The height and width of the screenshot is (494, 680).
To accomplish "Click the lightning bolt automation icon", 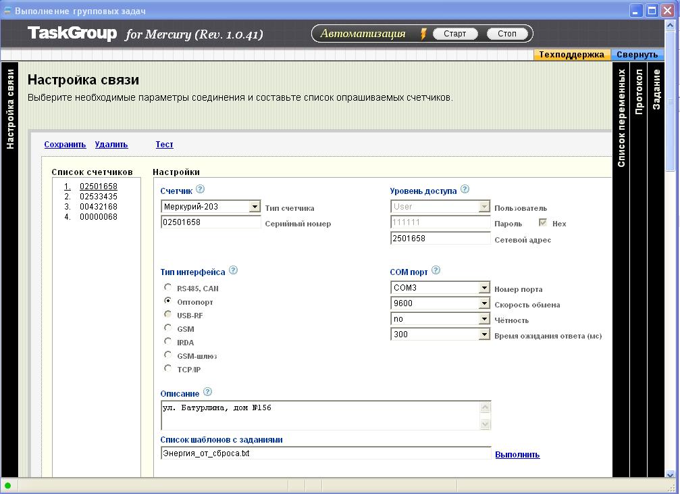I will 423,33.
